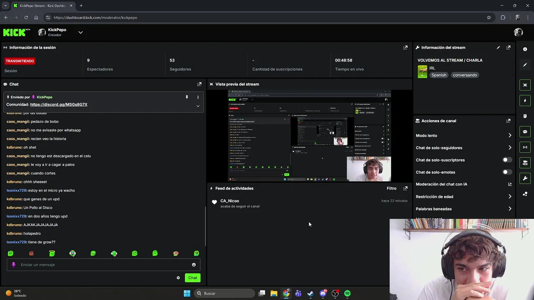Screen dimensions: 534x300
Task: Pop out the Información del stream panel
Action: 508,47
